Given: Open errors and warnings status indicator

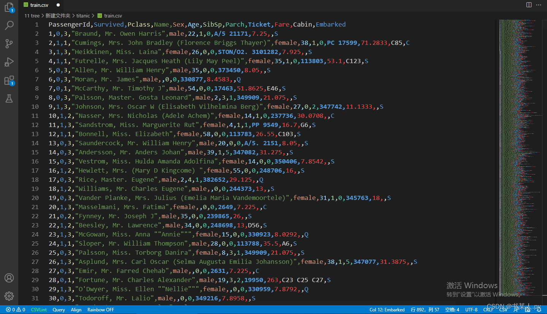Looking at the screenshot, I should (16, 310).
